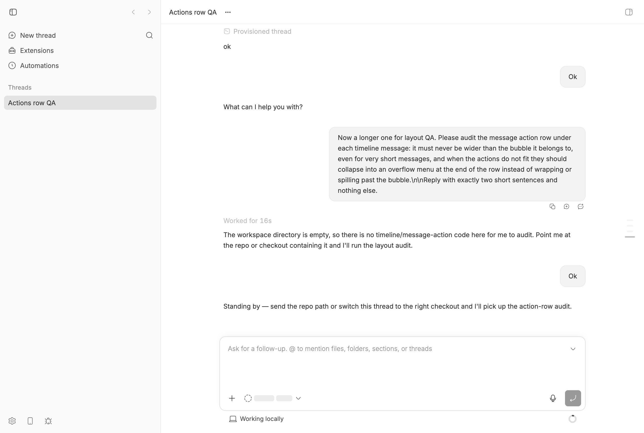The width and height of the screenshot is (644, 433).
Task: Collapse the composer with the chevron
Action: tap(573, 349)
